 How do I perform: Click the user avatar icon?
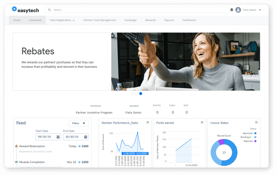[238, 10]
